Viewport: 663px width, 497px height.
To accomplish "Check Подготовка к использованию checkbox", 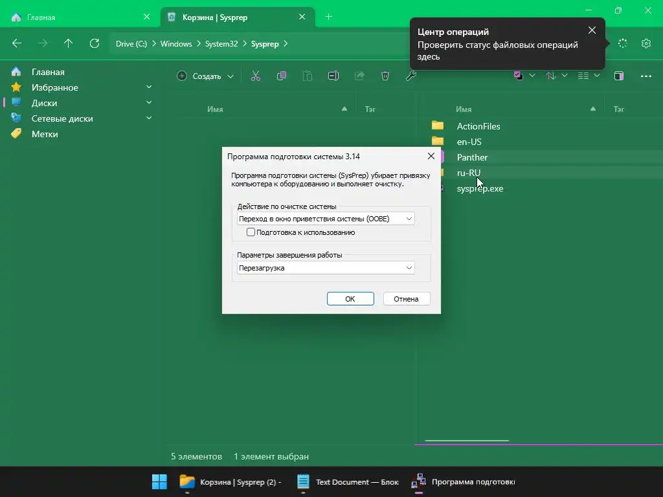I will point(251,232).
